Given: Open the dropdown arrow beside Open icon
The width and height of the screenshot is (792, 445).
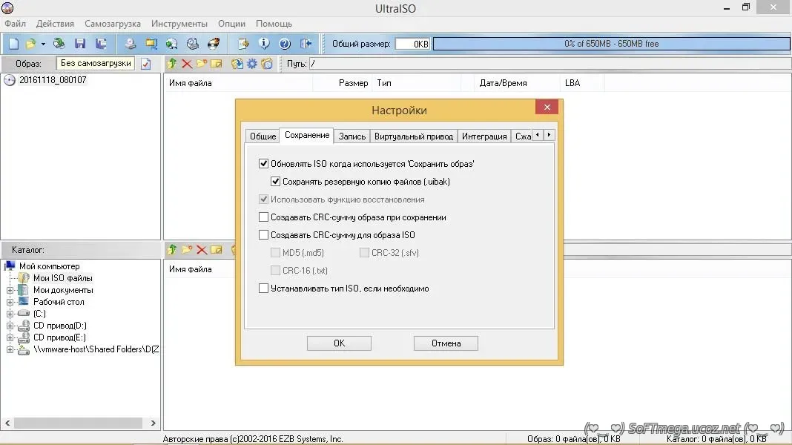Looking at the screenshot, I should coord(43,44).
